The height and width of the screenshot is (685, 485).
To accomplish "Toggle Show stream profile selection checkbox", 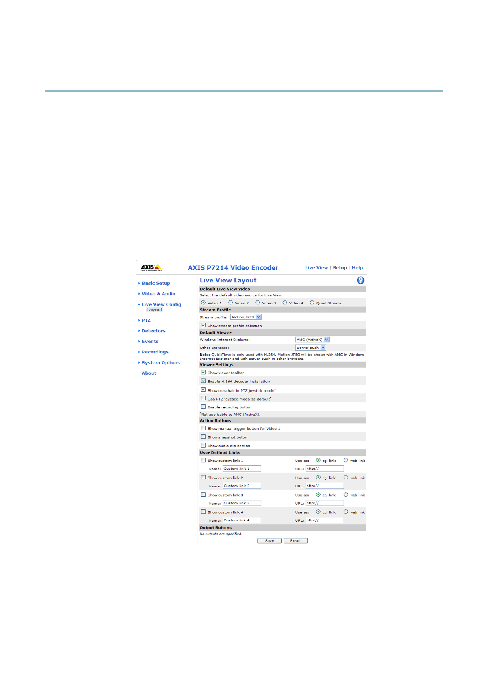I will click(x=203, y=325).
